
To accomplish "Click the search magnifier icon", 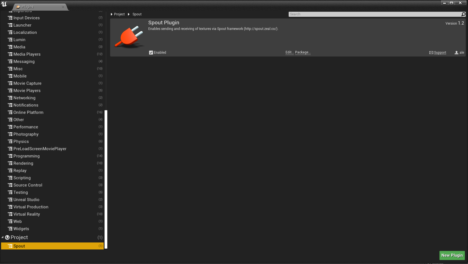I will click(x=463, y=14).
